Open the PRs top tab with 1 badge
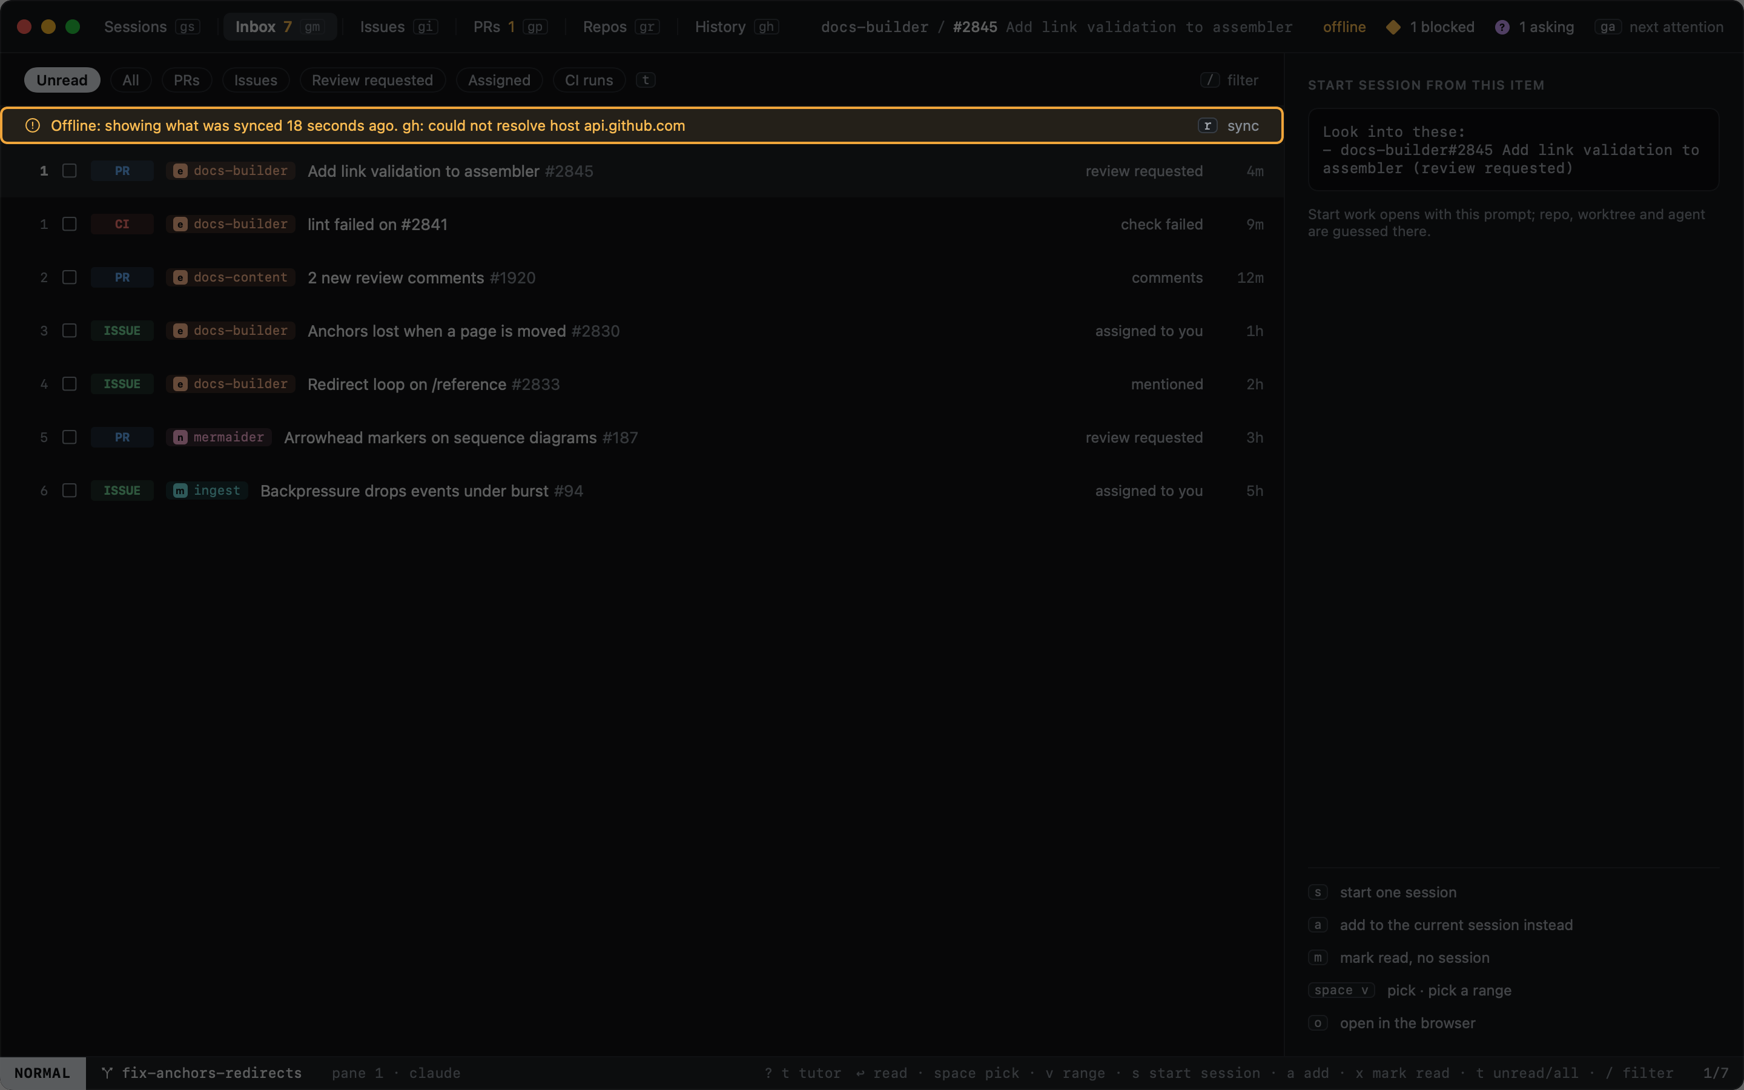 pyautogui.click(x=510, y=27)
